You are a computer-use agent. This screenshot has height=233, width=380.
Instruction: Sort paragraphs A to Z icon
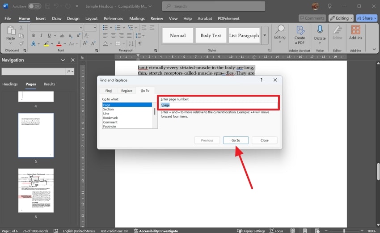pyautogui.click(x=131, y=44)
